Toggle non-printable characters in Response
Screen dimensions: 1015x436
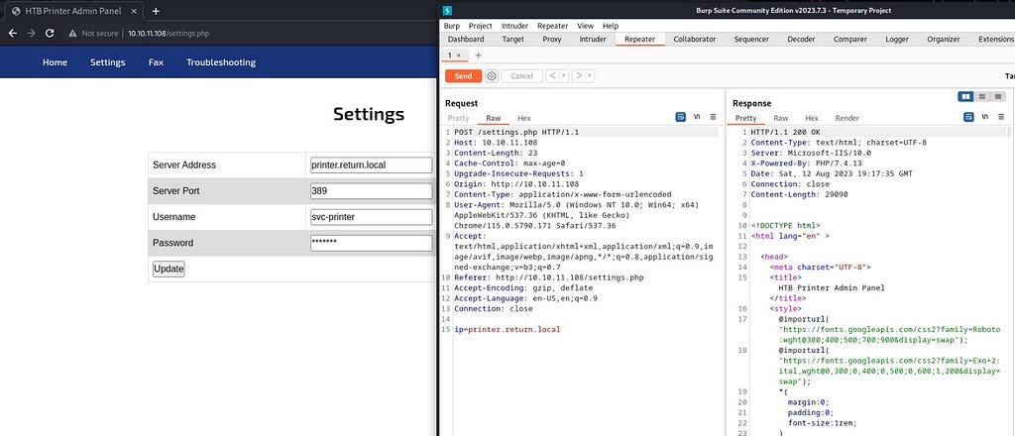[x=984, y=117]
